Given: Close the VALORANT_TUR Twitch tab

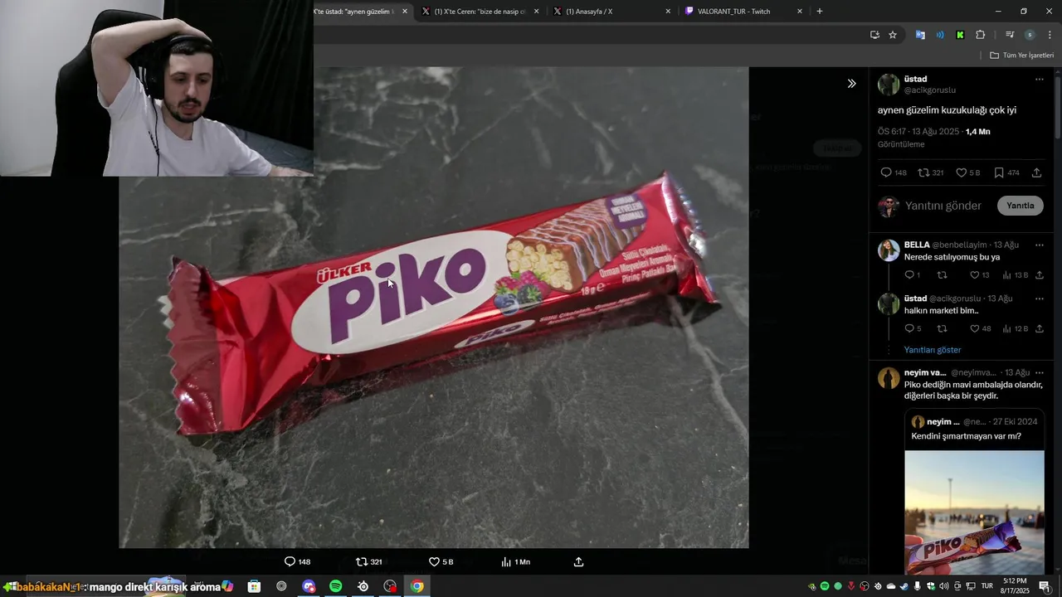Looking at the screenshot, I should [800, 12].
